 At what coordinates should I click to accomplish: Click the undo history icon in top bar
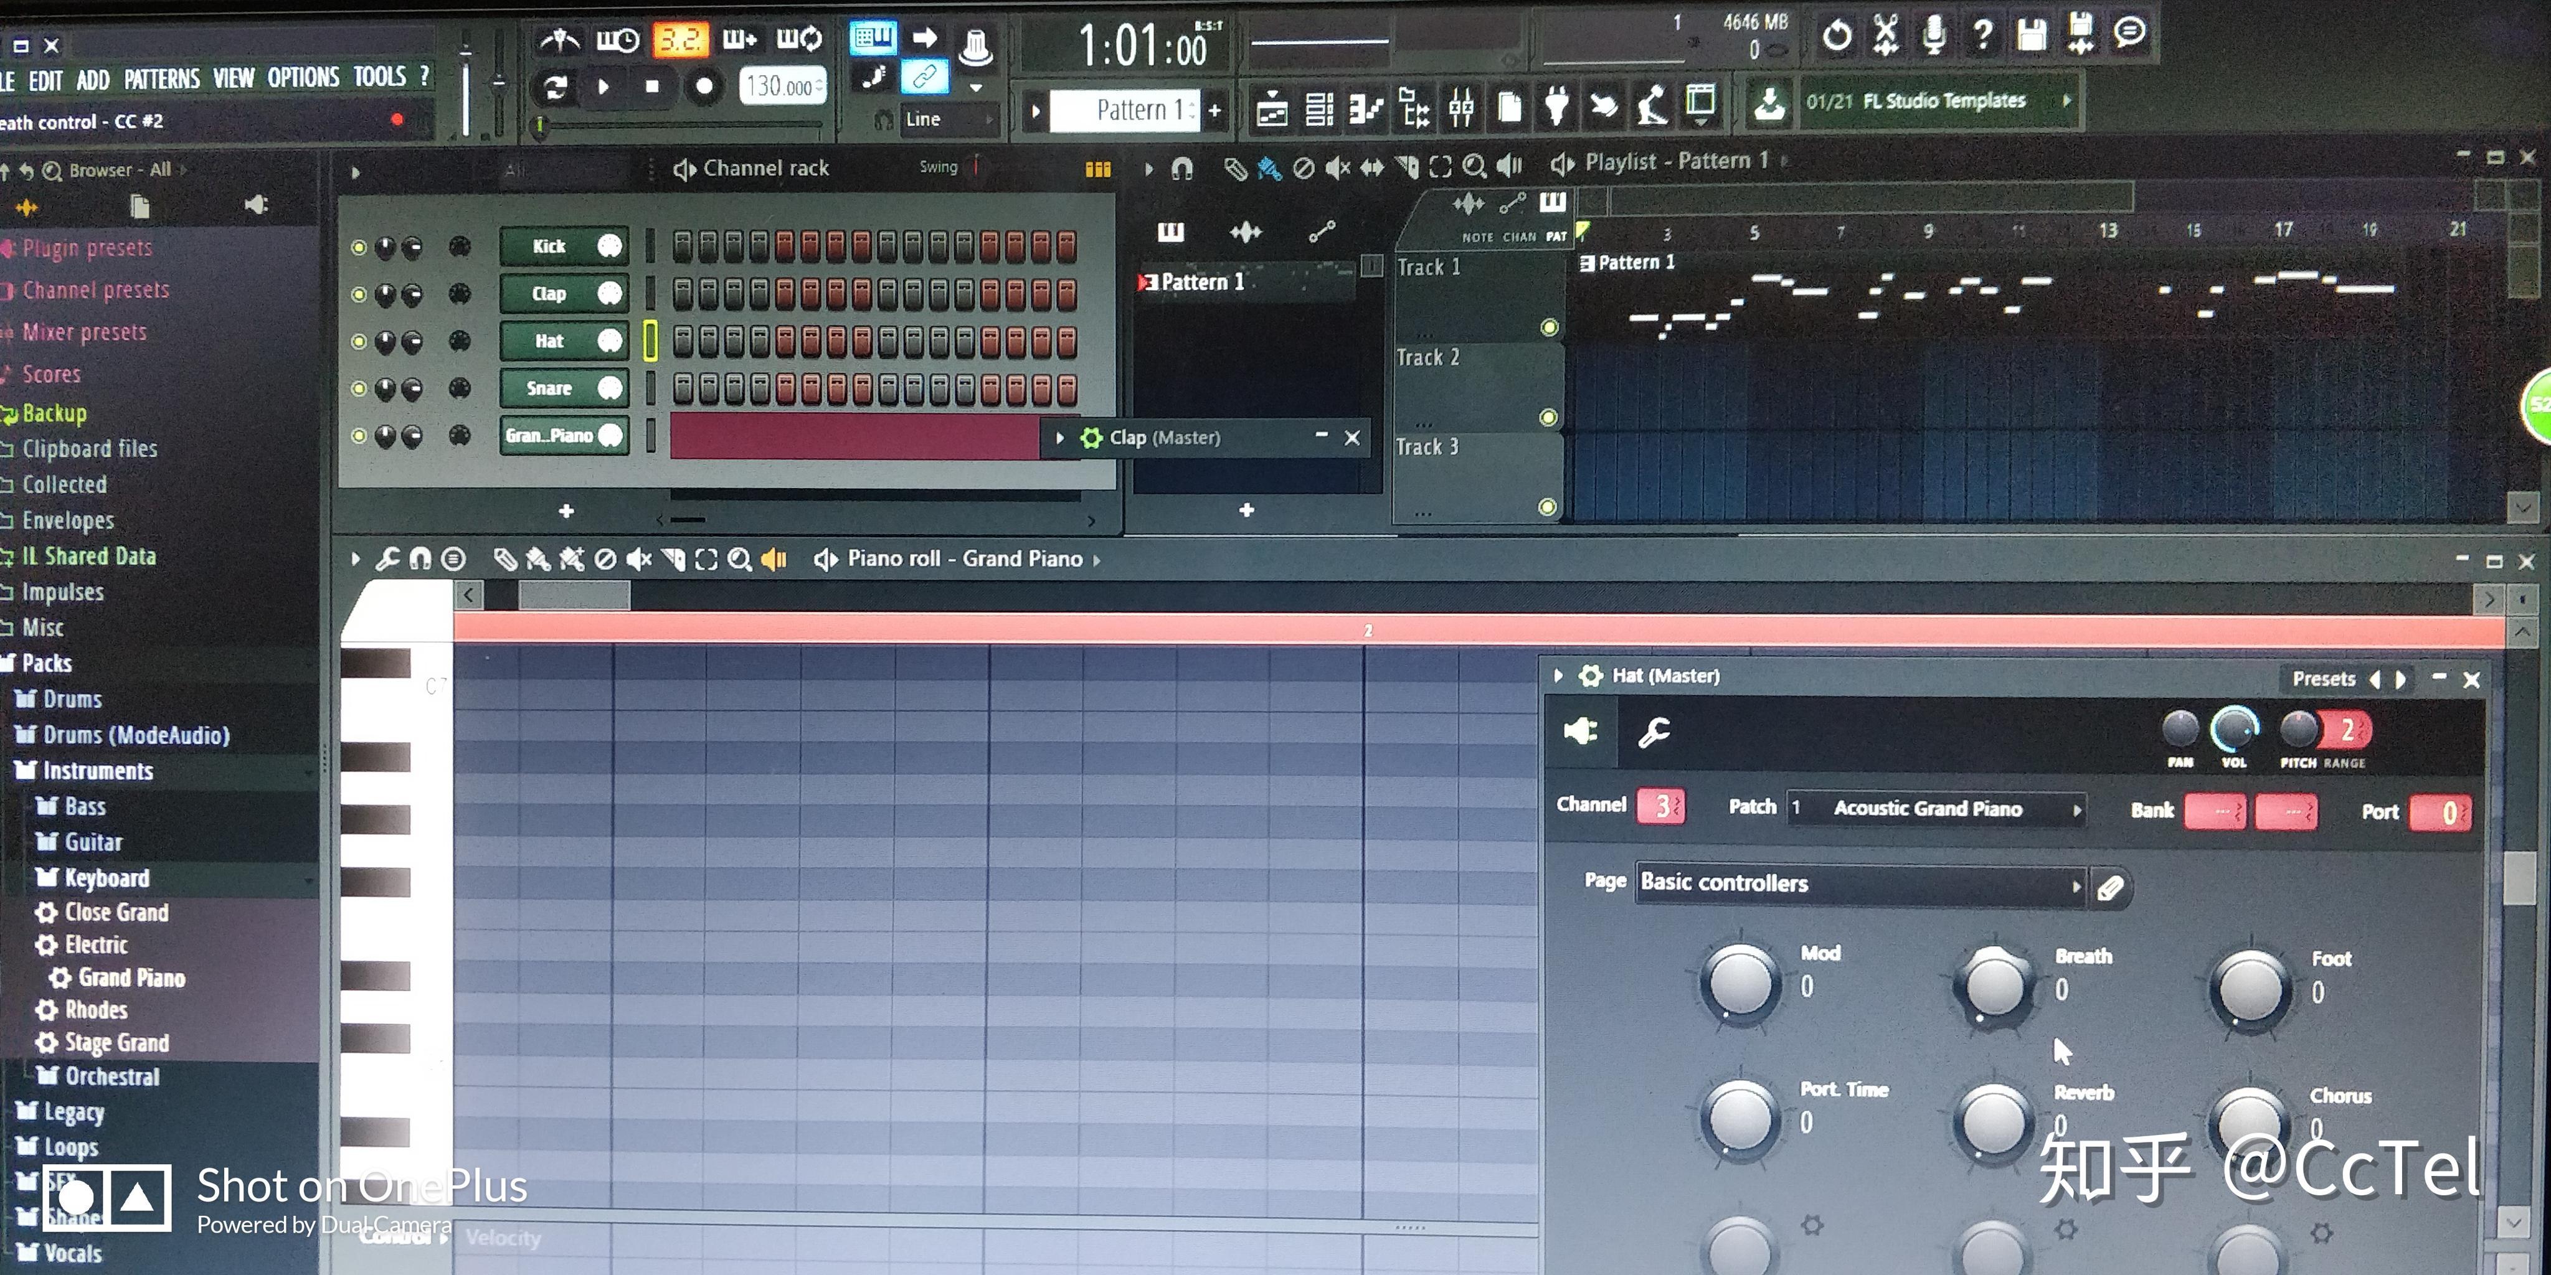1837,35
